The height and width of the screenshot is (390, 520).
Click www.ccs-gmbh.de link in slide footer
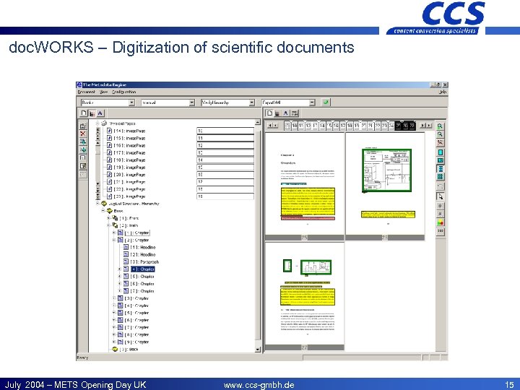[x=259, y=385]
